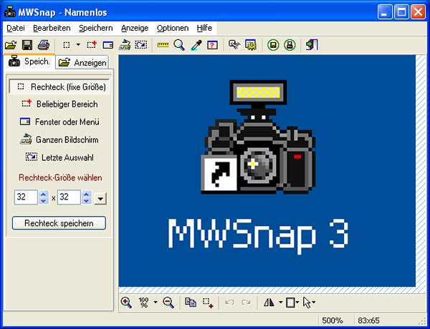Decrease rectangle height with down arrow
The width and height of the screenshot is (430, 329).
click(87, 201)
